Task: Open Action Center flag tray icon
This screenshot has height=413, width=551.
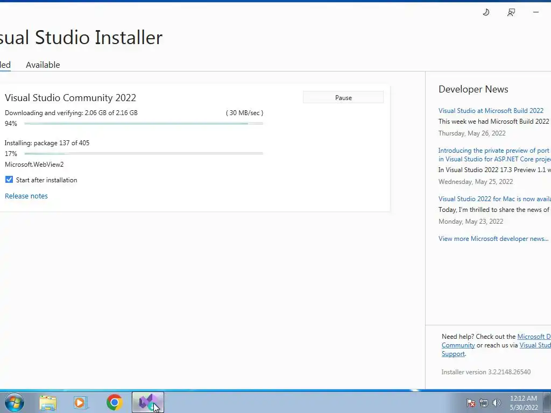Action: tap(471, 403)
